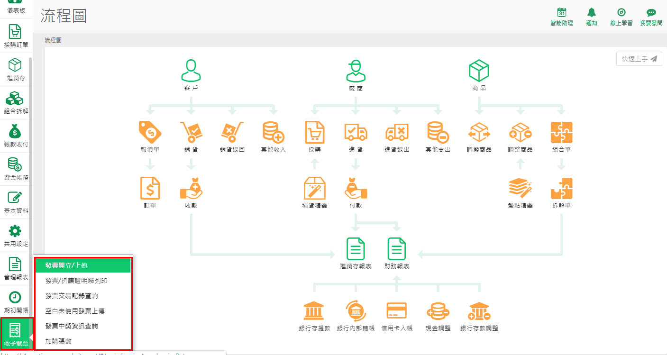
Task: Select the 客戶 customer icon
Action: pyautogui.click(x=191, y=71)
